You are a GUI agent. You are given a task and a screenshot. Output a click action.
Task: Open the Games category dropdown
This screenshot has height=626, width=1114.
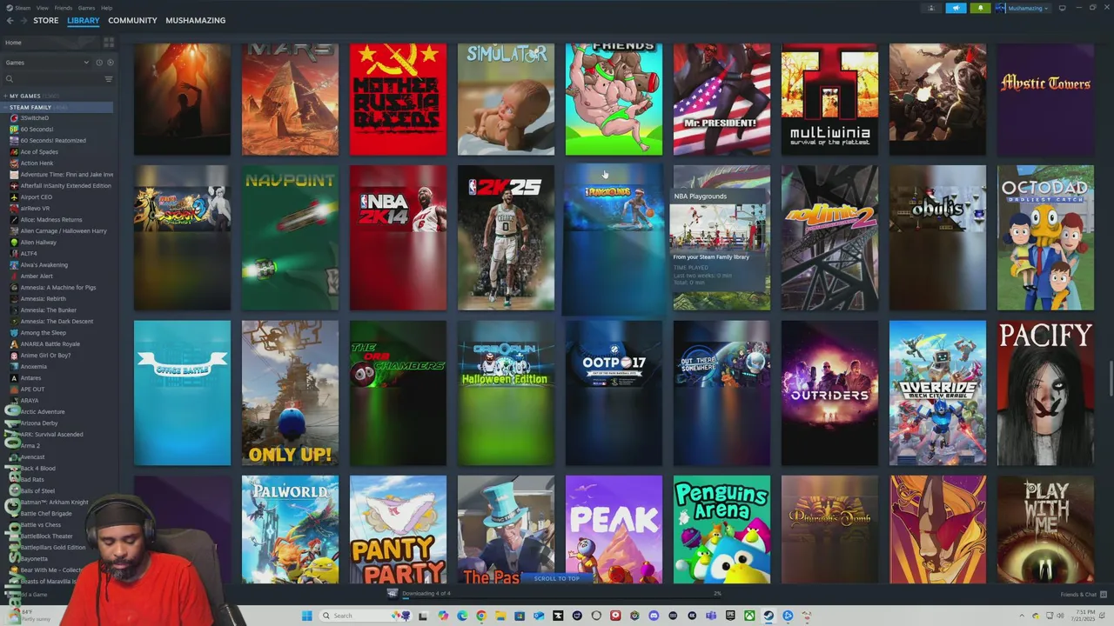click(x=48, y=63)
